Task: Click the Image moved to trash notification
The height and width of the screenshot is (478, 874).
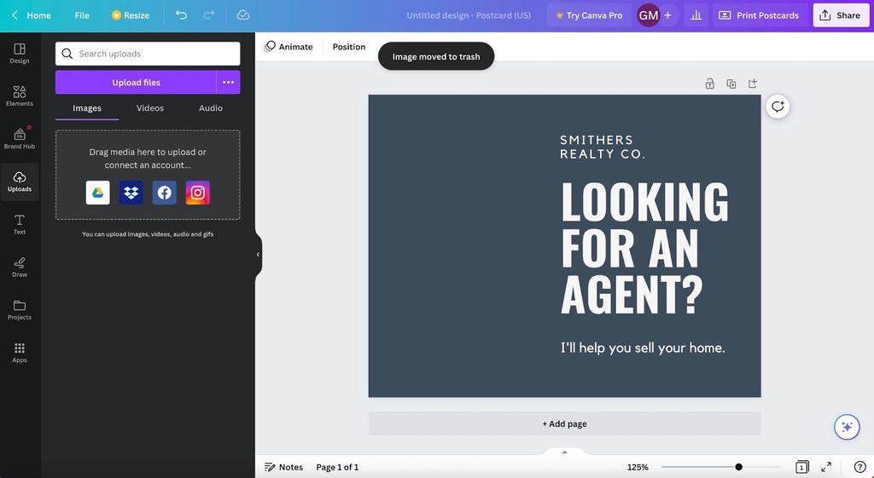Action: [x=436, y=56]
